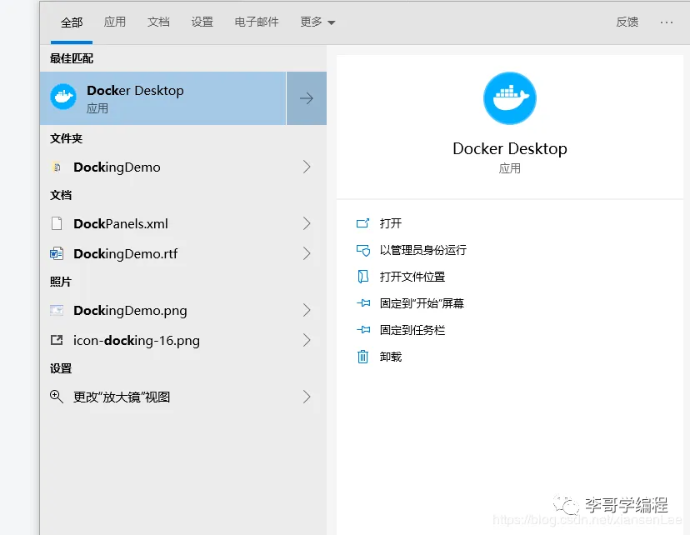The height and width of the screenshot is (535, 690).
Task: Click 打开文件位置 action
Action: point(412,277)
